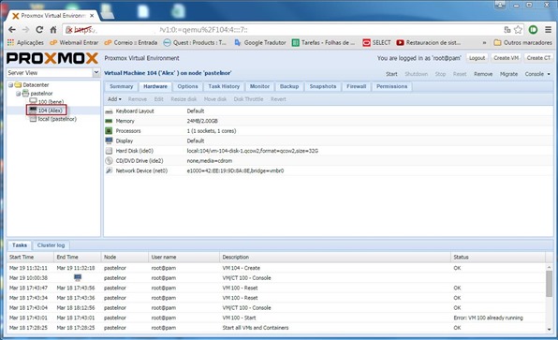
Task: Select the Processors row icon
Action: pyautogui.click(x=109, y=131)
